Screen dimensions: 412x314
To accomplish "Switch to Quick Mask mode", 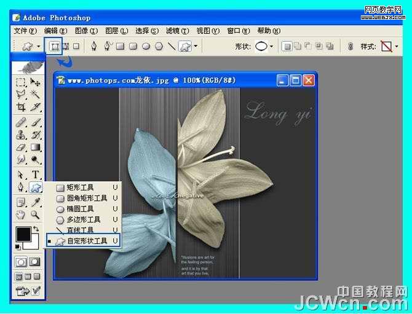I will (x=34, y=262).
